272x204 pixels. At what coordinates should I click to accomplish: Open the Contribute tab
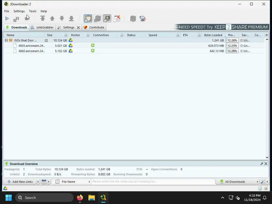click(x=94, y=27)
